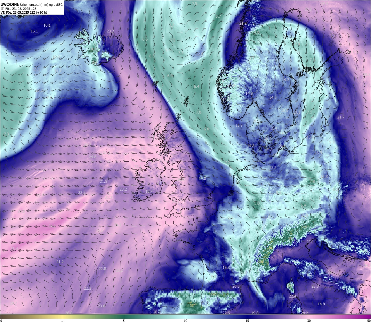Click the 20.5 map value
The height and width of the screenshot is (323, 371).
pos(236,286)
